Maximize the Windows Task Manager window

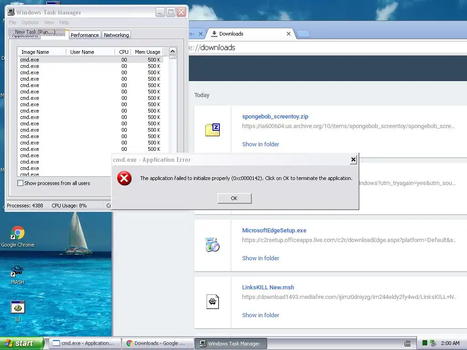pos(171,12)
